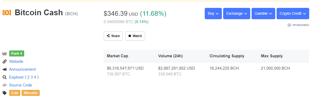Click the bar chart icon beside Rank 4
The height and width of the screenshot is (98, 310).
[x=4, y=54]
